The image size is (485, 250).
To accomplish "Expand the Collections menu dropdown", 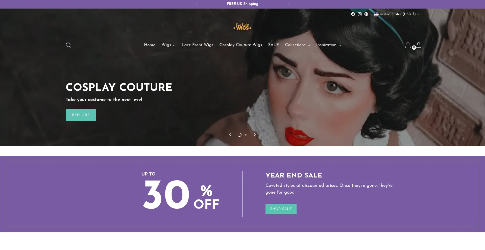I will pyautogui.click(x=298, y=45).
